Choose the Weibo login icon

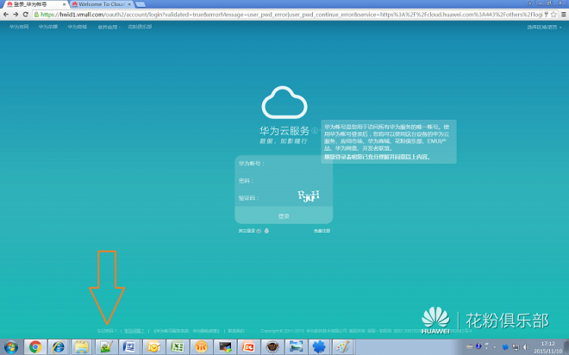point(259,231)
